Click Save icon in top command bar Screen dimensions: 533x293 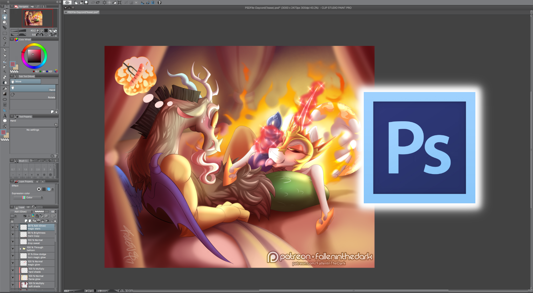pyautogui.click(x=86, y=2)
